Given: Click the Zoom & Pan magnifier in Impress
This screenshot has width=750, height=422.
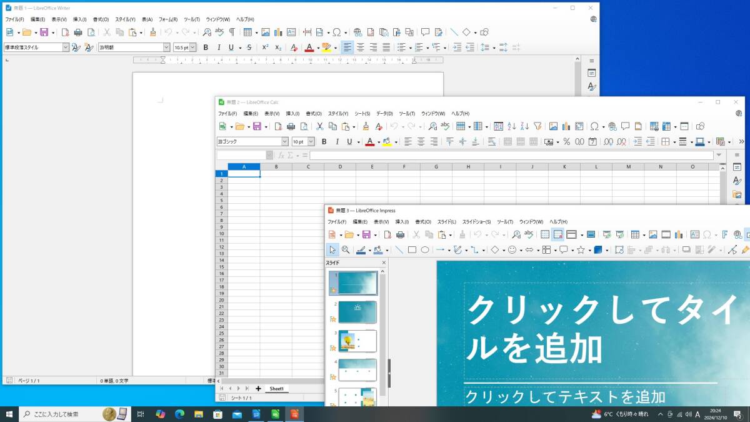Looking at the screenshot, I should (346, 250).
